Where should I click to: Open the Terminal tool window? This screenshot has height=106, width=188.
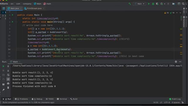[62, 99]
